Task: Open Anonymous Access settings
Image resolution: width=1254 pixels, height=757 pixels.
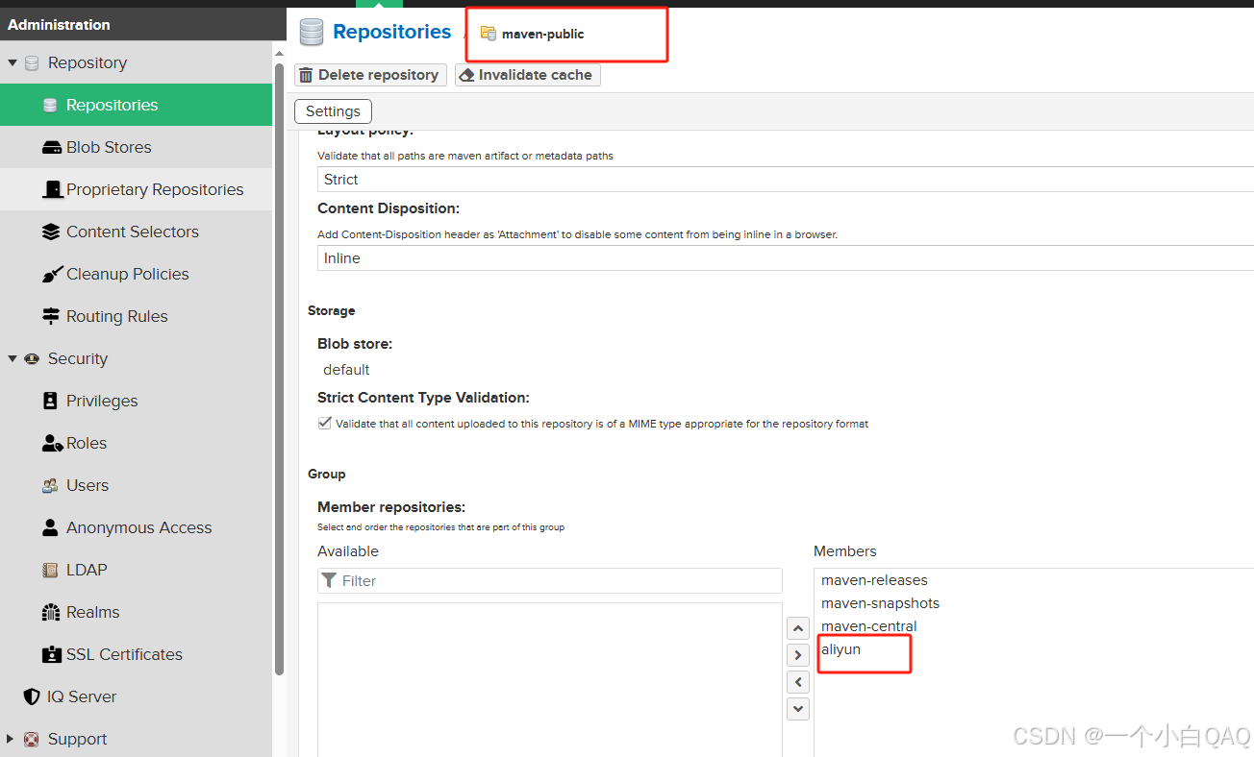Action: pyautogui.click(x=137, y=527)
